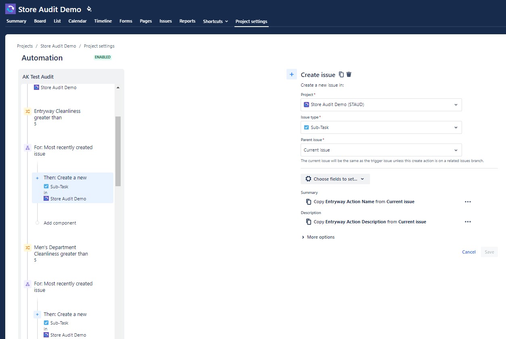
Task: Click the Save button
Action: [x=489, y=252]
